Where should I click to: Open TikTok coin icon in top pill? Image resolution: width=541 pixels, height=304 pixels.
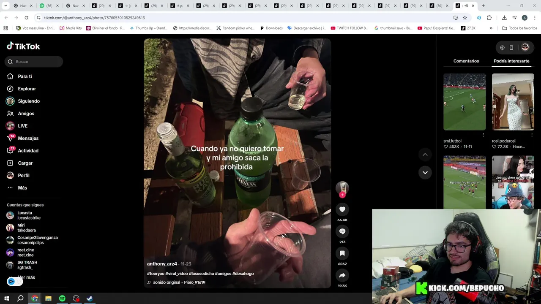(502, 48)
